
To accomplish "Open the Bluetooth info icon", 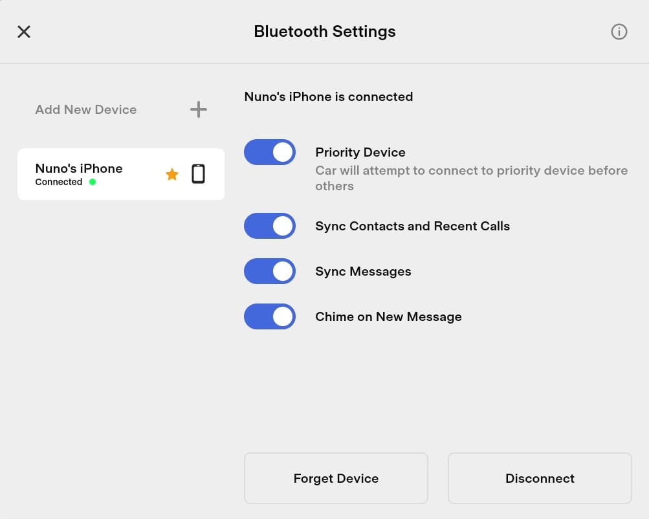I will click(x=619, y=32).
